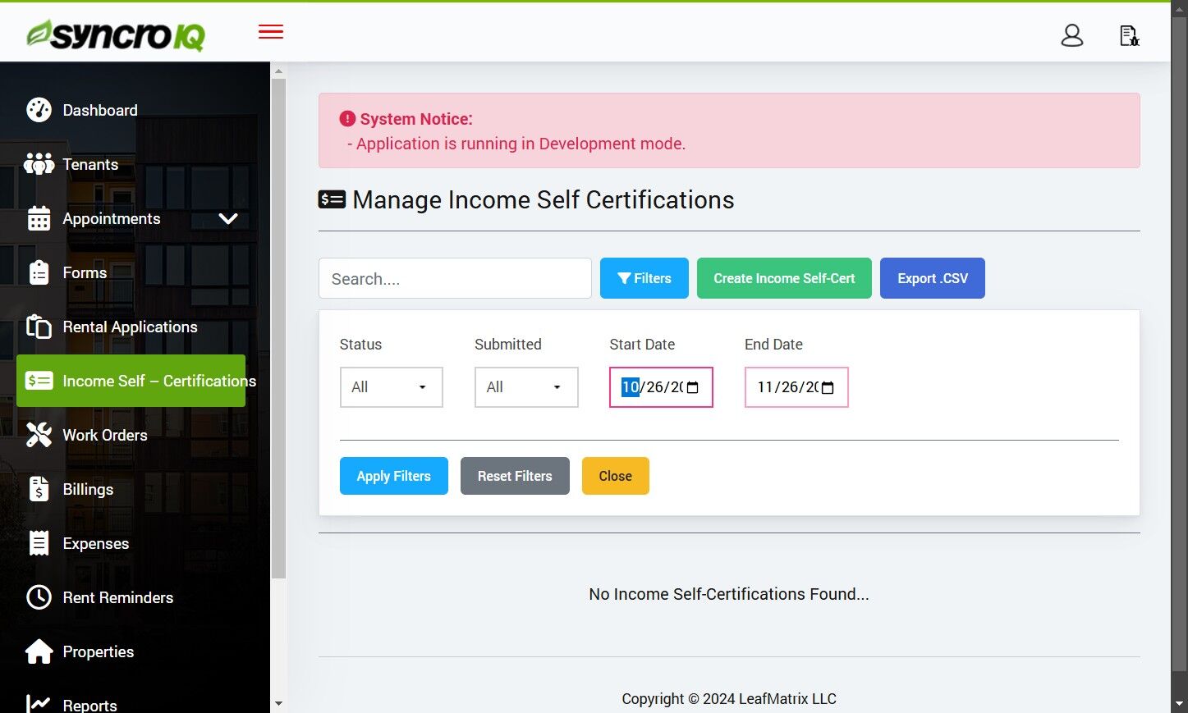Image resolution: width=1188 pixels, height=713 pixels.
Task: Click the 'System Notice:' text
Action: click(x=416, y=119)
